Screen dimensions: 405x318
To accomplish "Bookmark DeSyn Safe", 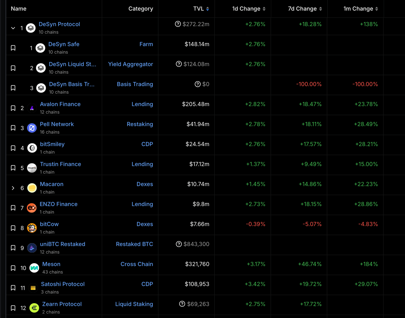I will click(13, 48).
